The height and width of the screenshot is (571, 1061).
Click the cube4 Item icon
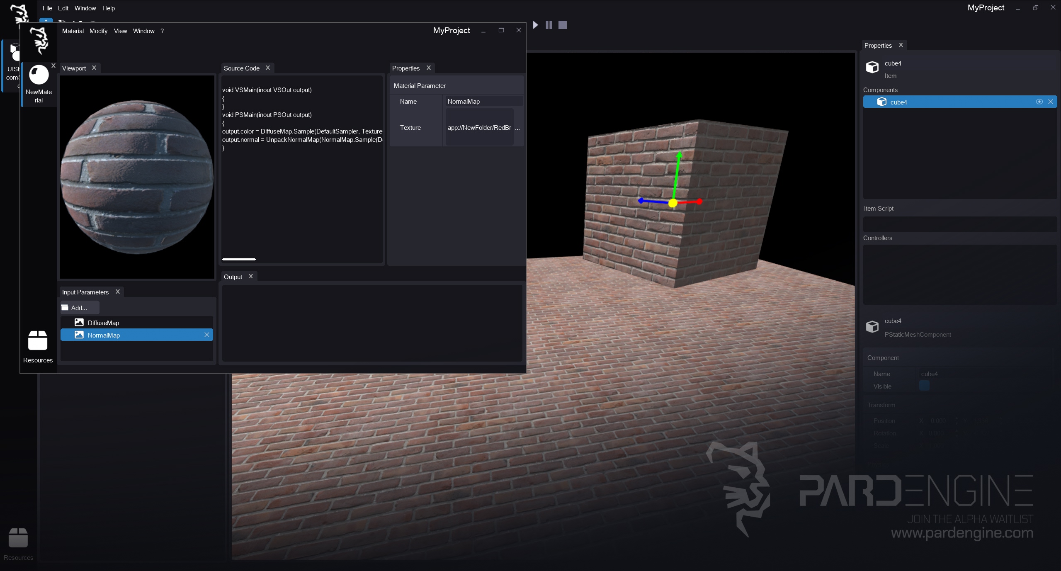(x=872, y=67)
